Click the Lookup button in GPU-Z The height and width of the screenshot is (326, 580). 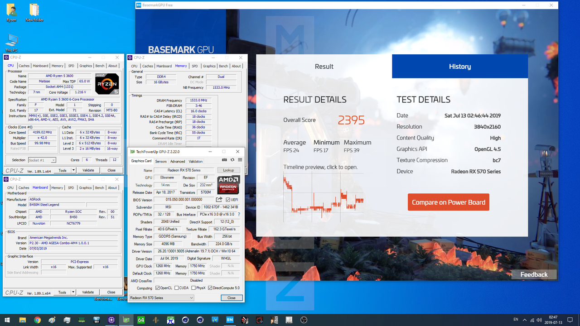click(228, 170)
